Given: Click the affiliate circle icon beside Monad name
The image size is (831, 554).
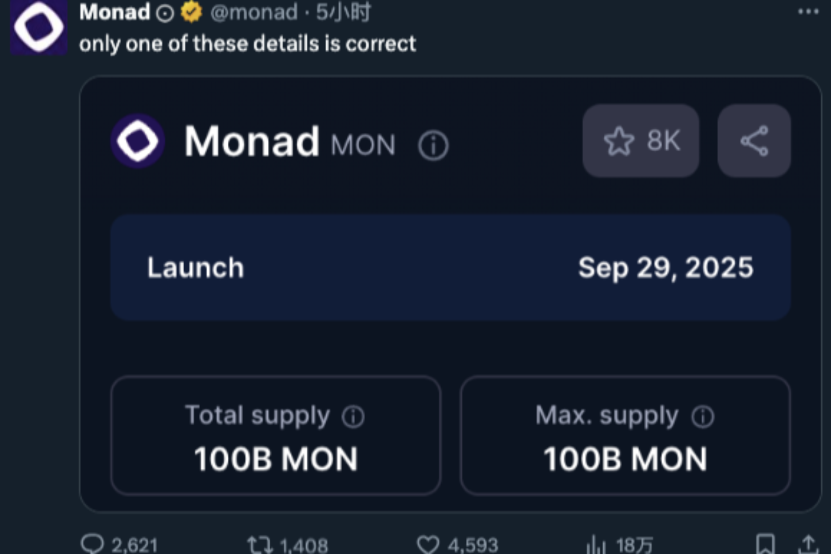Looking at the screenshot, I should click(x=165, y=13).
